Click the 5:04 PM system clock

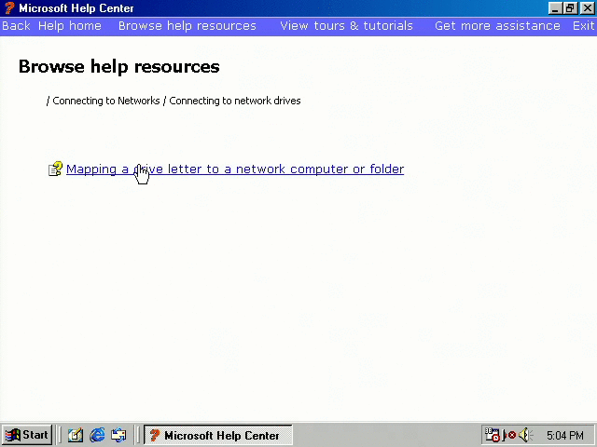pyautogui.click(x=565, y=435)
